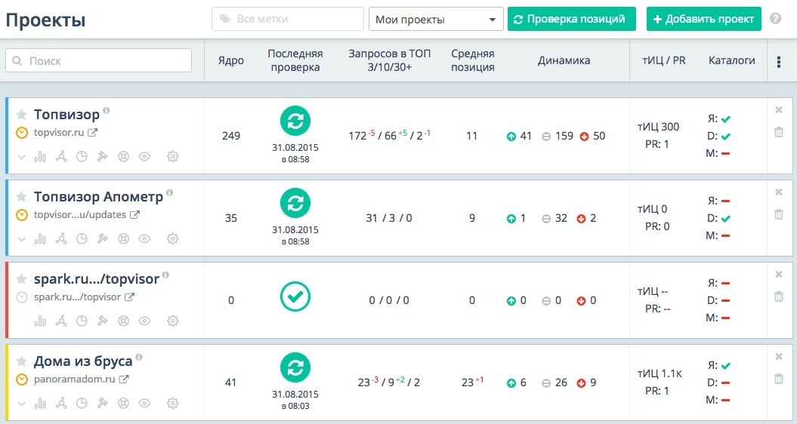Star the Топвизор project
This screenshot has width=797, height=424.
click(21, 114)
